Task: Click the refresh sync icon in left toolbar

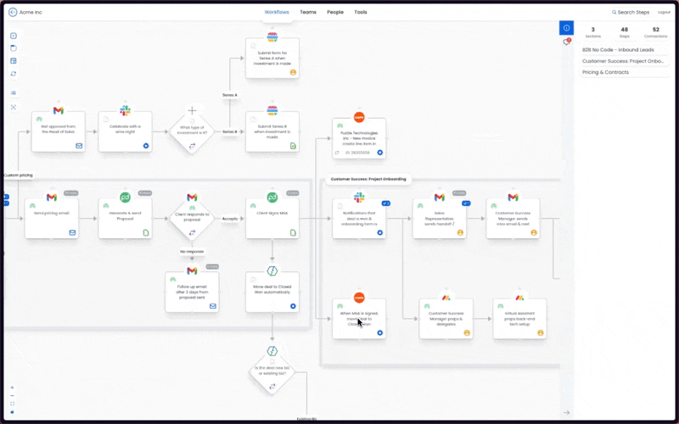Action: (14, 74)
